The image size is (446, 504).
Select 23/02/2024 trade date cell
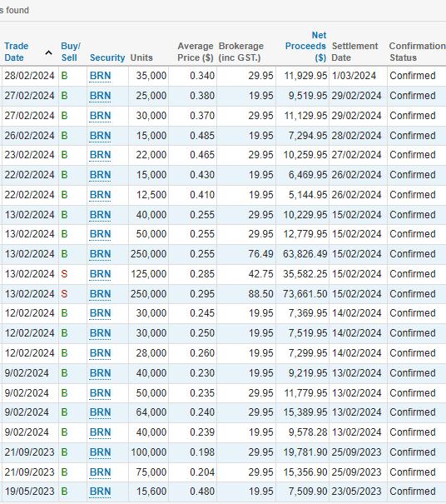tap(30, 155)
